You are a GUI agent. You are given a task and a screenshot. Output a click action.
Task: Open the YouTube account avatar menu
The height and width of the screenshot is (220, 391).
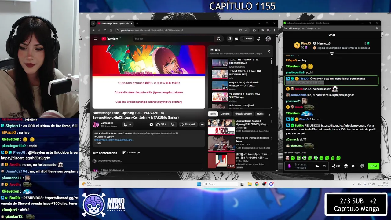coord(268,39)
